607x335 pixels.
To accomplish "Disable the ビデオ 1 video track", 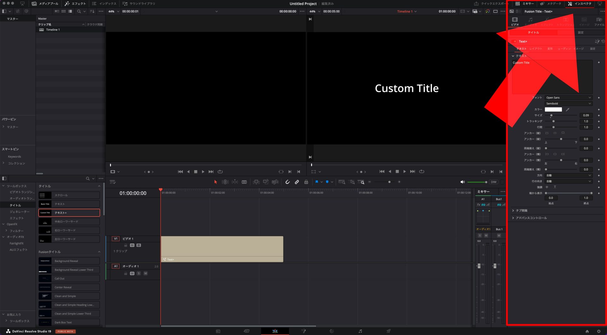I will (139, 245).
